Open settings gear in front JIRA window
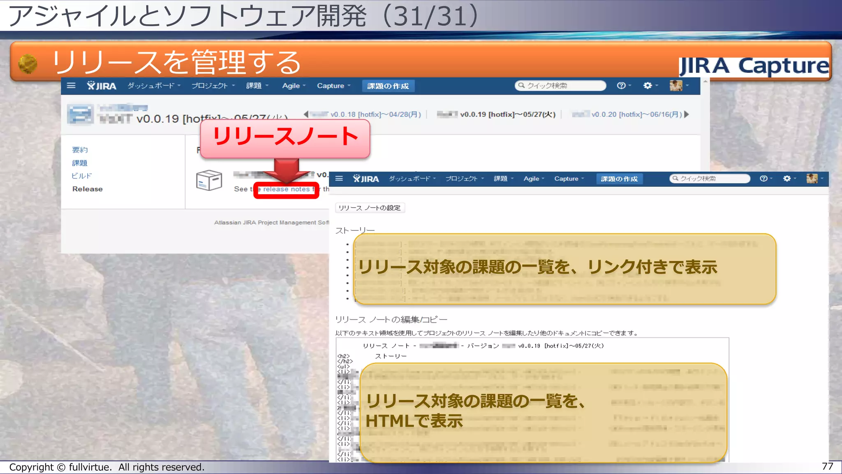The image size is (842, 474). 789,179
